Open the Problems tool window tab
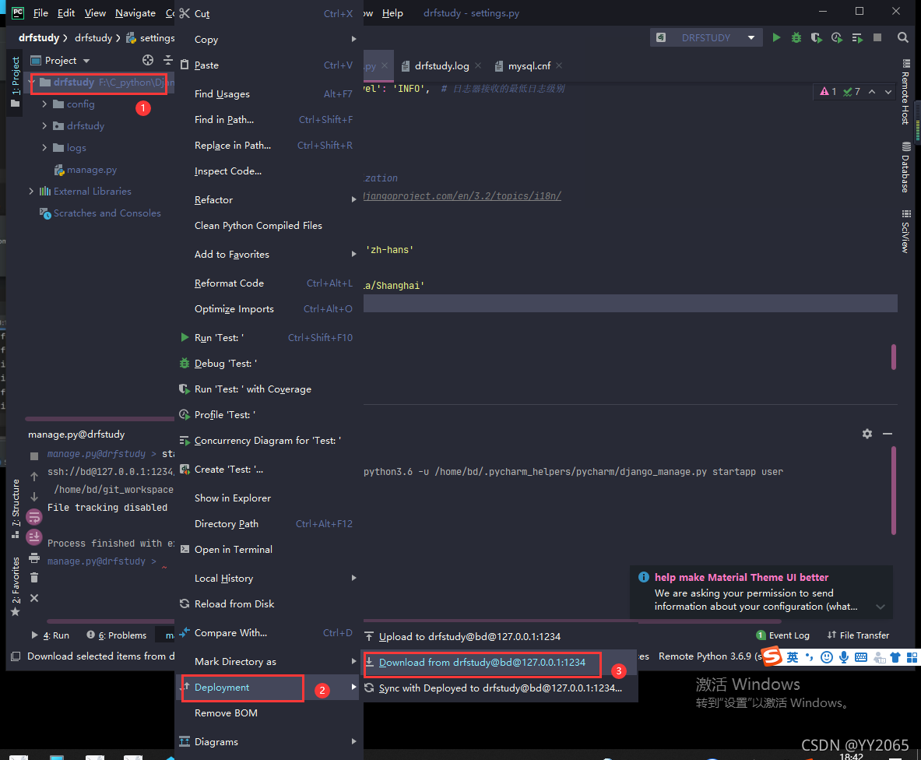The height and width of the screenshot is (760, 921). pos(116,635)
